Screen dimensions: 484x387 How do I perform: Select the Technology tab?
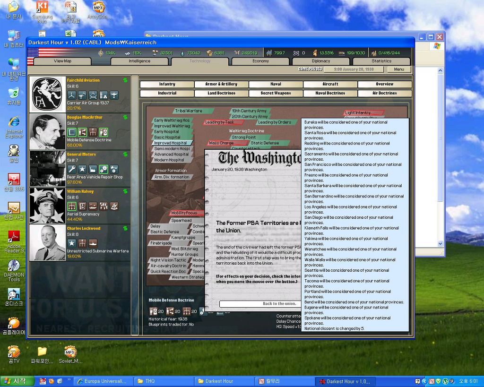pyautogui.click(x=200, y=61)
